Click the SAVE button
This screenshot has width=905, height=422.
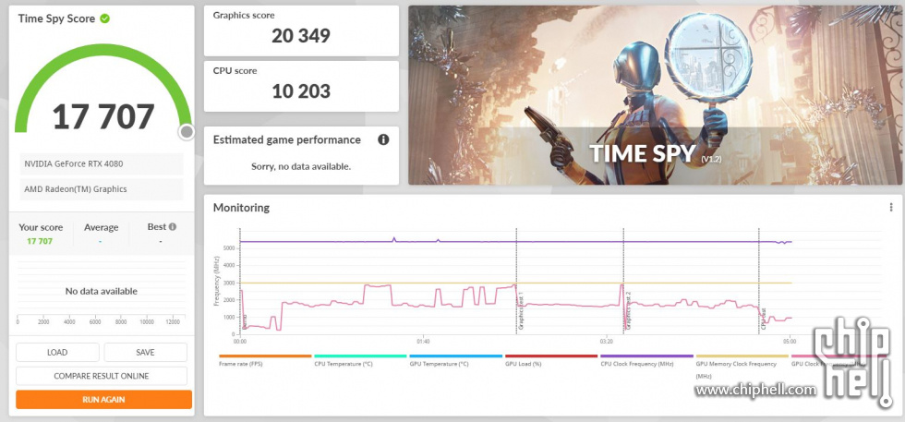pyautogui.click(x=146, y=352)
